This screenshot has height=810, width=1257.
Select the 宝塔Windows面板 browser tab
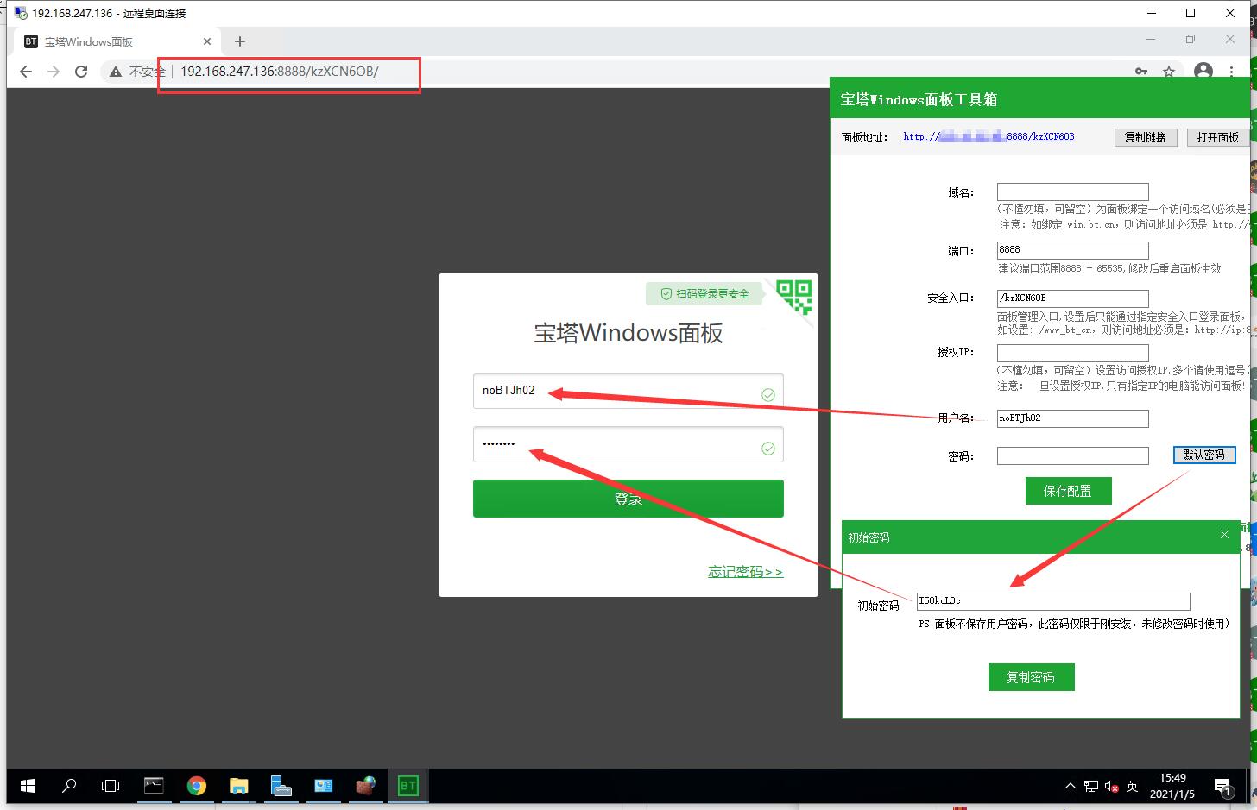coord(112,41)
